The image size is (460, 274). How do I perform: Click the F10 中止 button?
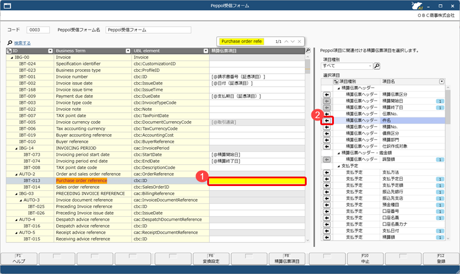365,259
